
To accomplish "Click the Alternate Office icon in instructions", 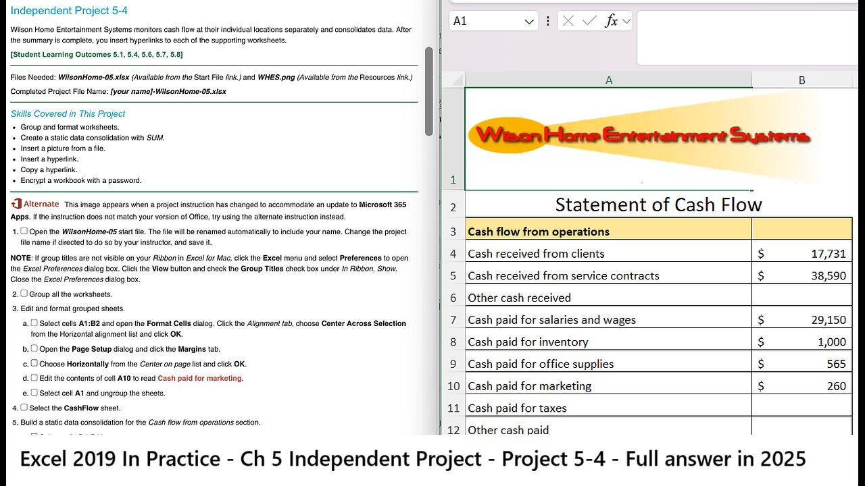I will [16, 204].
